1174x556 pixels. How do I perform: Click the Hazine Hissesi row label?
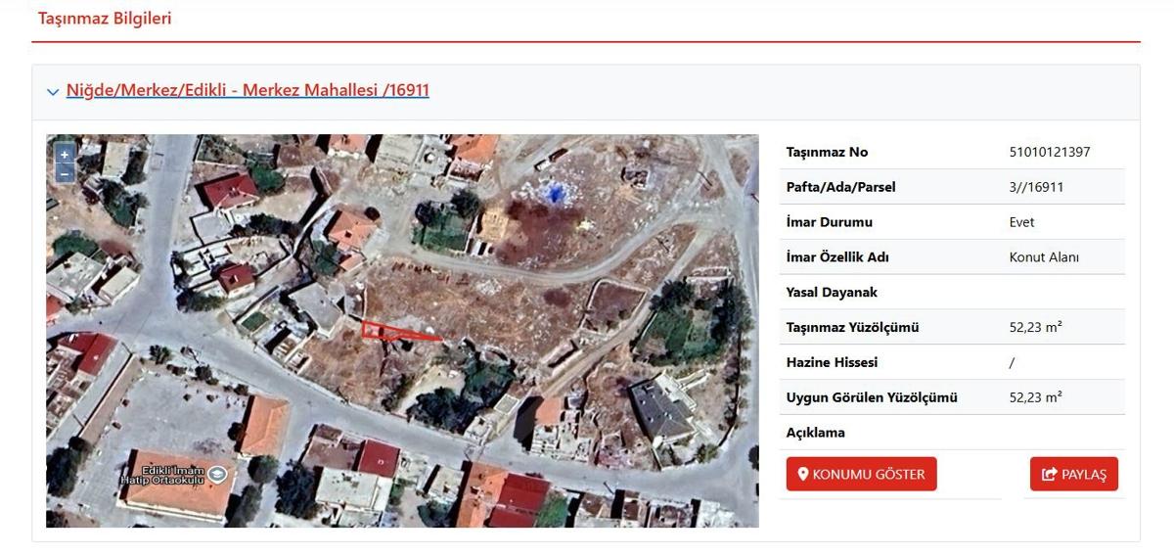coord(832,363)
